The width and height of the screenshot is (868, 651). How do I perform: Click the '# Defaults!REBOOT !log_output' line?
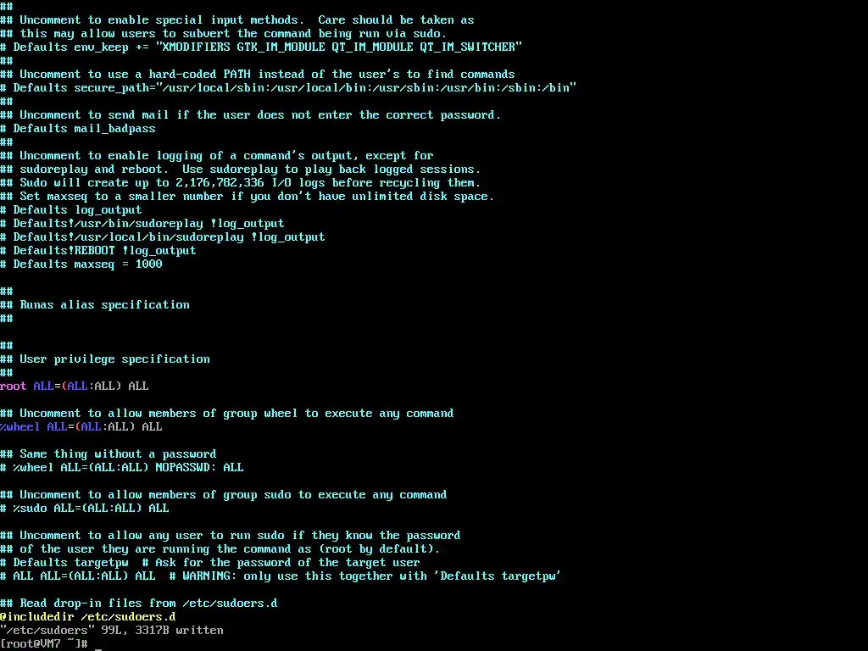tap(98, 250)
